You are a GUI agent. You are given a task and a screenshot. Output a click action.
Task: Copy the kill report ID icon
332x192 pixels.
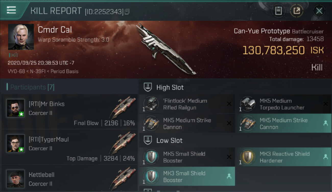coord(127,12)
